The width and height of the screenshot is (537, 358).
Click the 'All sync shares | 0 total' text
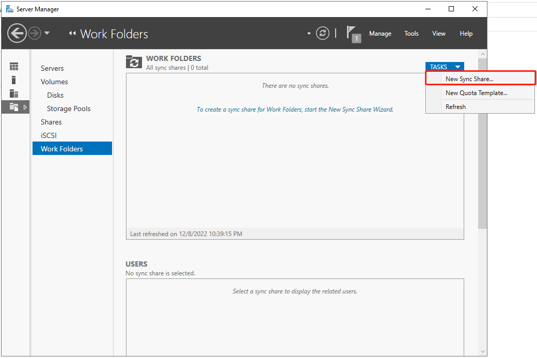tap(177, 68)
